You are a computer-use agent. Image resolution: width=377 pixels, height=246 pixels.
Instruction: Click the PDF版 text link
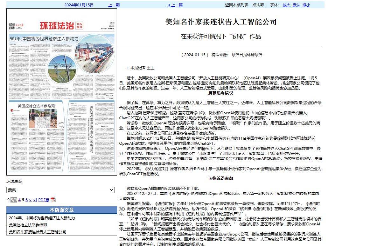pyautogui.click(x=44, y=200)
